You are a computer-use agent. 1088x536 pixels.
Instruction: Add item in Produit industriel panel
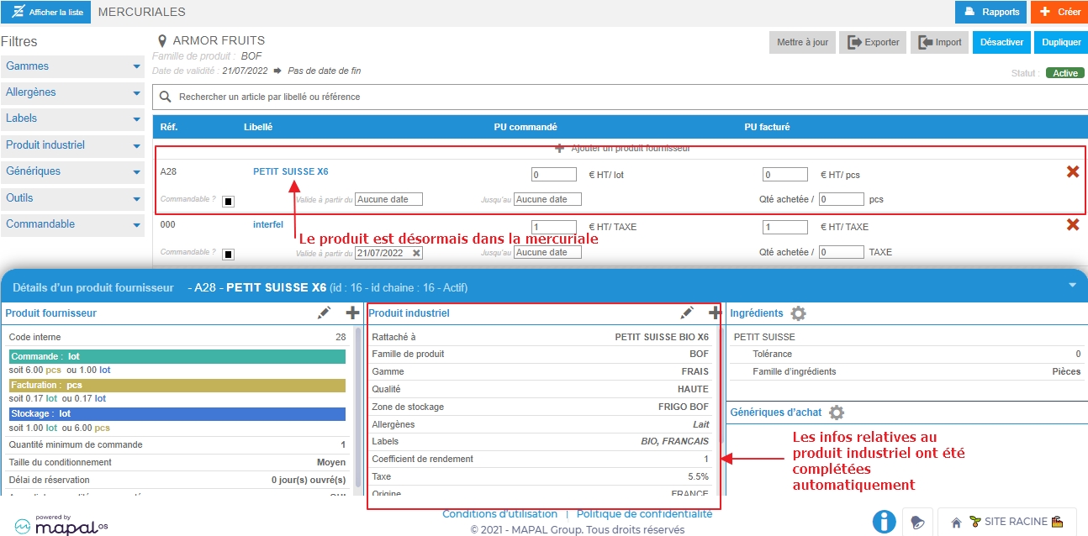pos(716,313)
